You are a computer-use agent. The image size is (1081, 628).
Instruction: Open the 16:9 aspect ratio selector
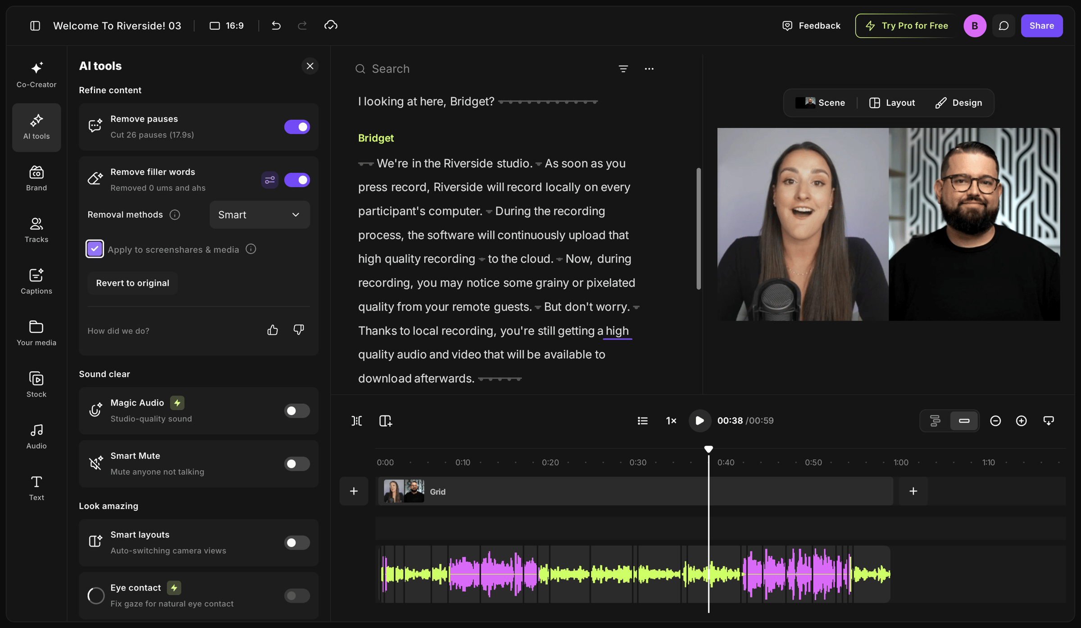(227, 26)
